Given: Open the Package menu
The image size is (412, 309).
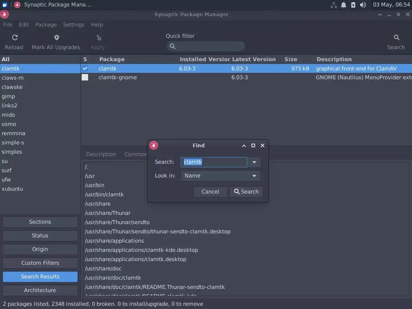Looking at the screenshot, I should (46, 25).
